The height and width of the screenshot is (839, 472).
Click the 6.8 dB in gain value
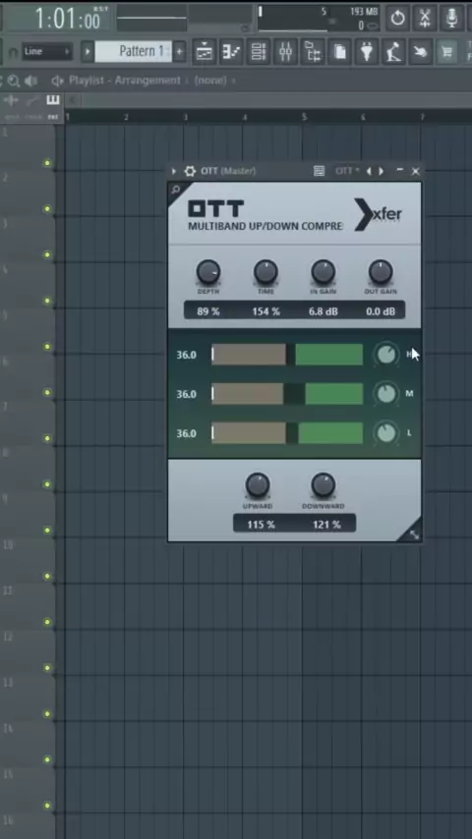tap(324, 311)
